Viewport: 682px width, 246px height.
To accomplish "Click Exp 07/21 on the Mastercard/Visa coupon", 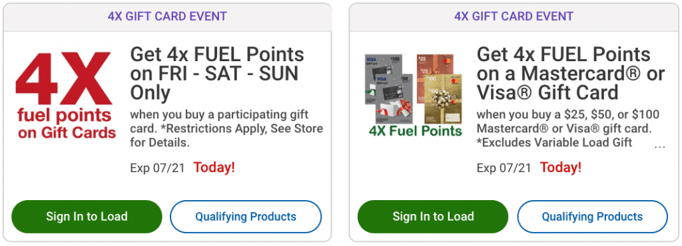I will [x=504, y=168].
